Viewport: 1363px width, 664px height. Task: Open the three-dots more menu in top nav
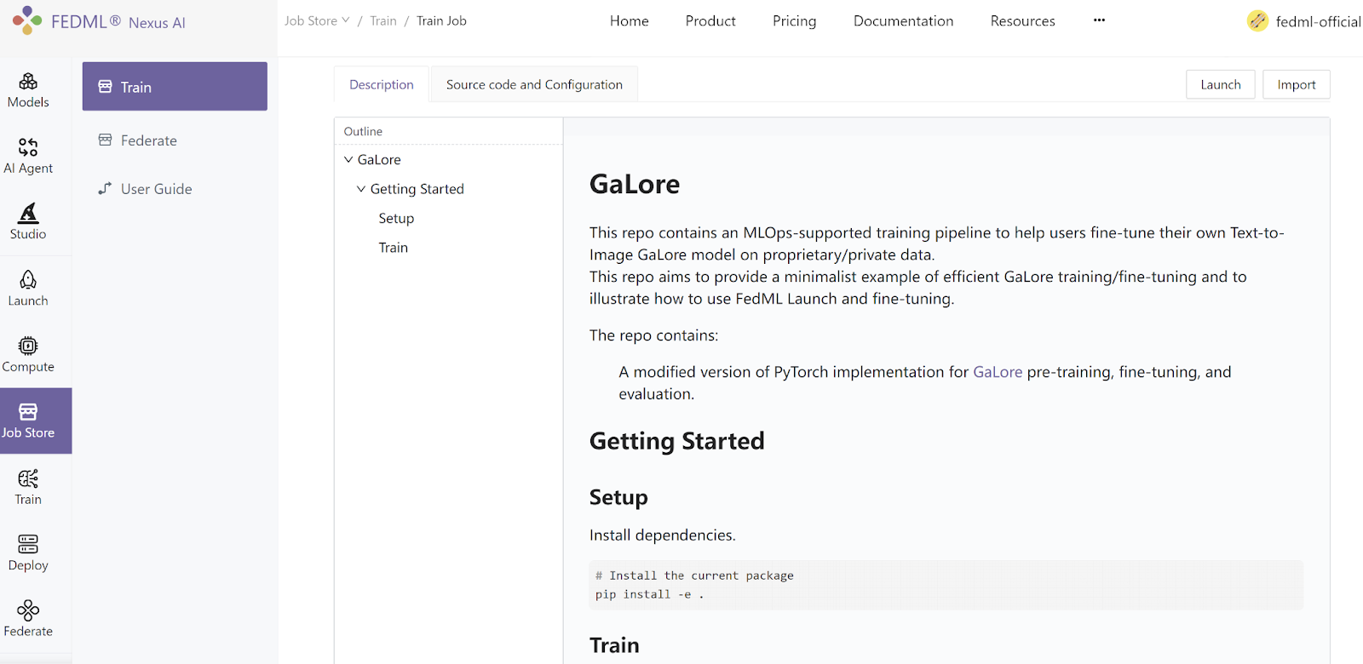pos(1099,20)
